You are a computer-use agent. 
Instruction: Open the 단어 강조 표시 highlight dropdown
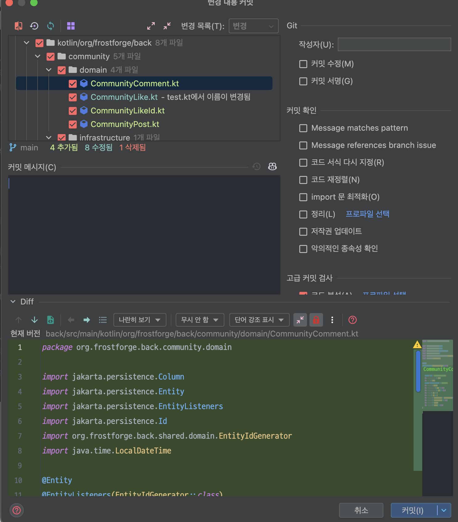259,320
